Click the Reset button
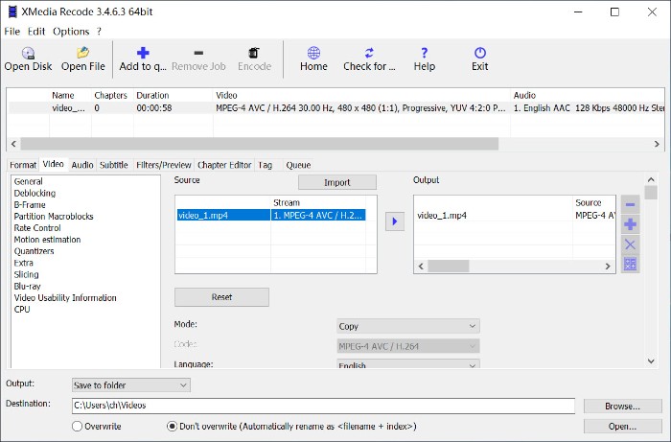 tap(221, 297)
